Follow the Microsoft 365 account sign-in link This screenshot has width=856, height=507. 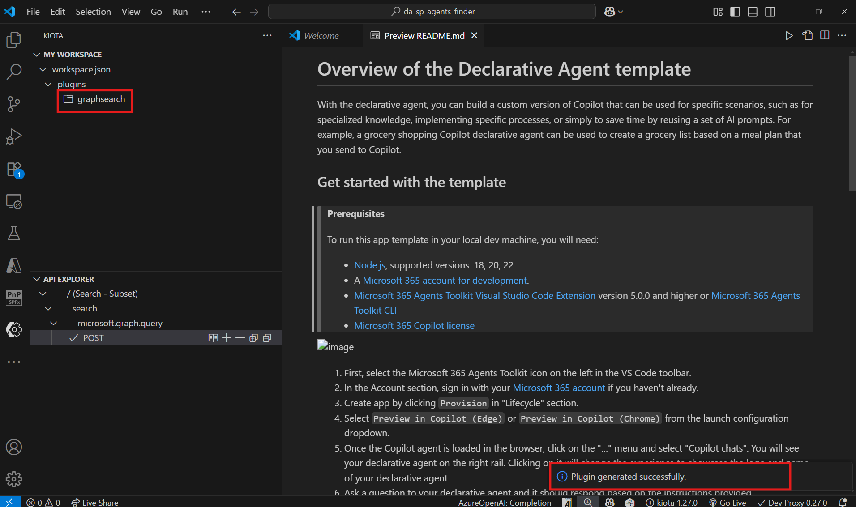coord(559,388)
